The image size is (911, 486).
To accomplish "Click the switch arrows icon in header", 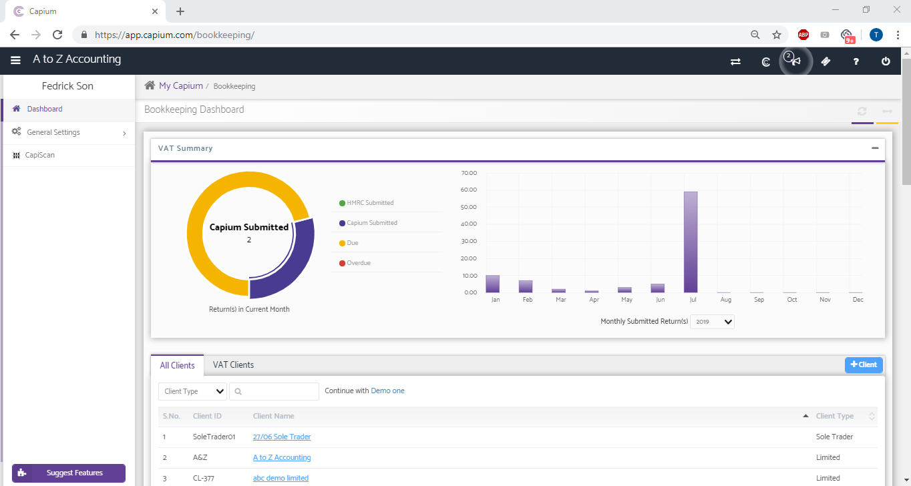I will click(735, 61).
